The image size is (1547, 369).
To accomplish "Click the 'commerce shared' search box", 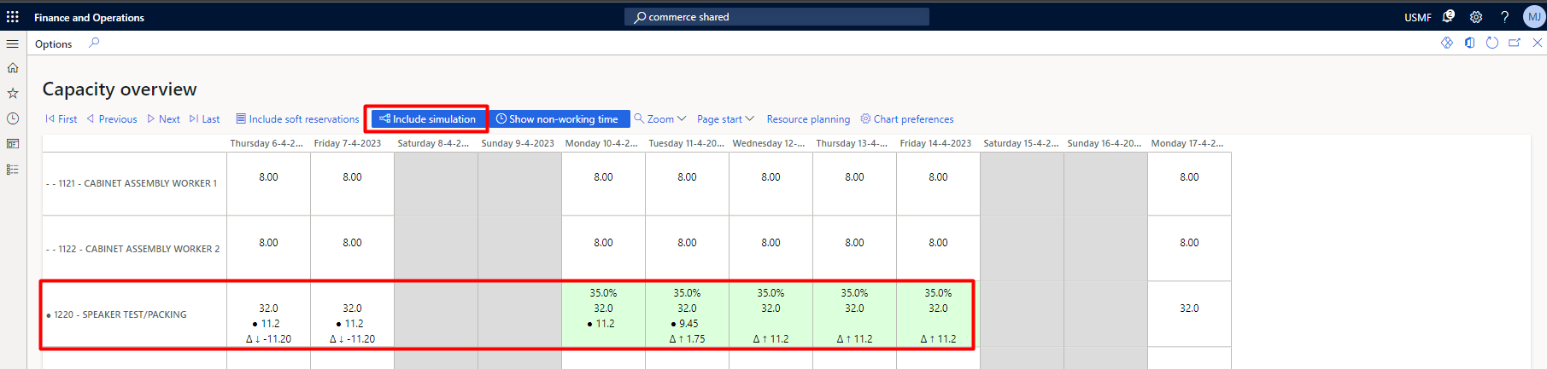I will click(x=776, y=17).
